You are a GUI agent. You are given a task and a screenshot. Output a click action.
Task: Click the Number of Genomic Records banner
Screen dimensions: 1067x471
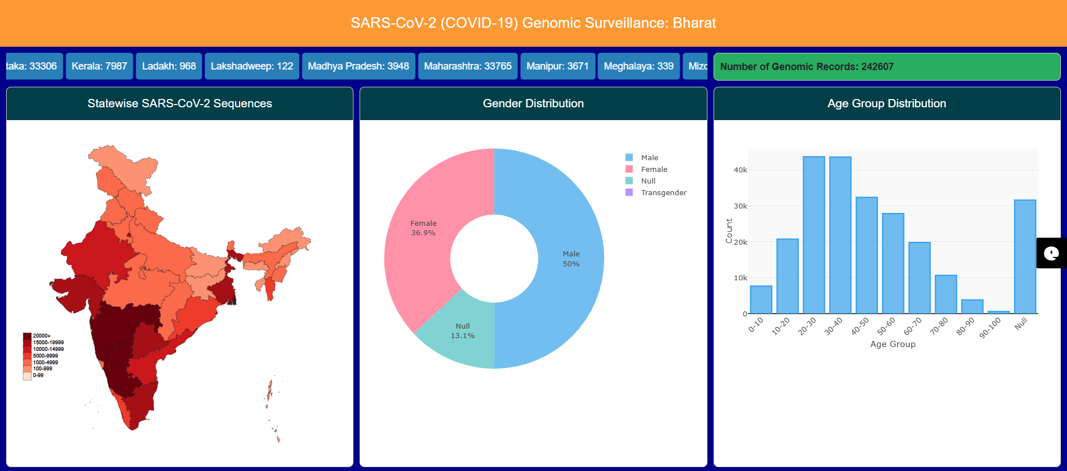tap(886, 67)
